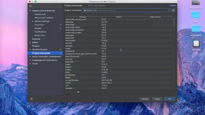The image size is (205, 115).
Task: Click the Cancel button
Action: pos(145,99)
